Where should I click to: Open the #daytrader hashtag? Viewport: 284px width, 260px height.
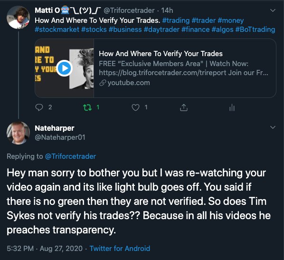[x=161, y=29]
